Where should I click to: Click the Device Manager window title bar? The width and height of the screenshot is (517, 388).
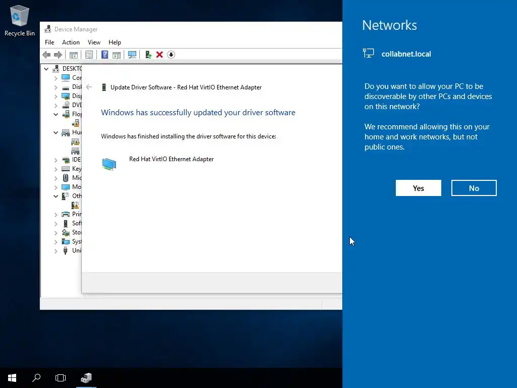tap(191, 29)
